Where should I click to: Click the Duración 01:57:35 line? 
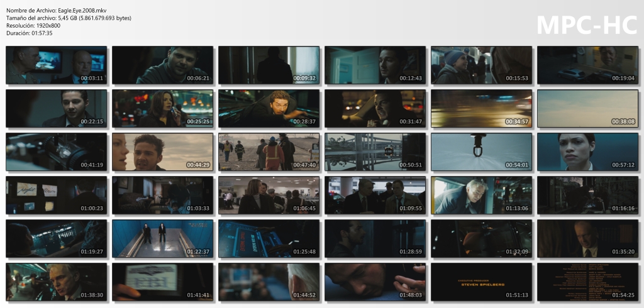click(30, 33)
